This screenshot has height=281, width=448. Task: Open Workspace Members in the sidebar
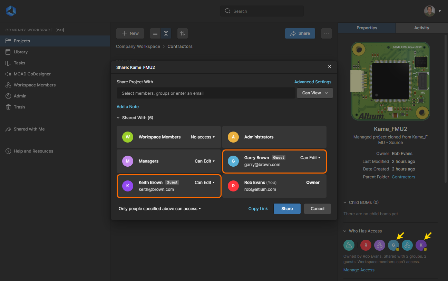55,85
